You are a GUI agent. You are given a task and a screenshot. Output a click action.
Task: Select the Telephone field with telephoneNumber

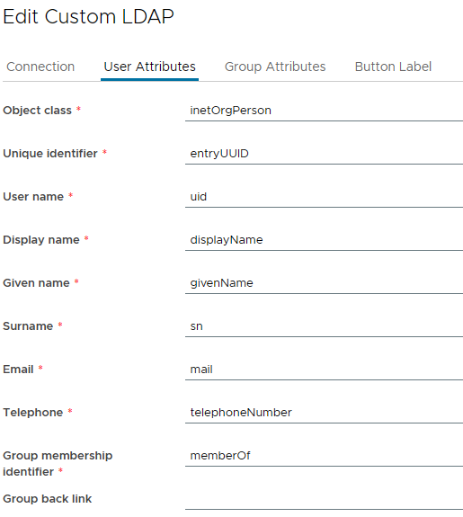tap(324, 413)
